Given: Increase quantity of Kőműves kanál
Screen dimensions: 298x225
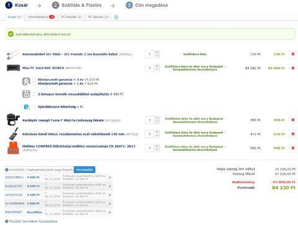Looking at the screenshot, I should click(157, 132).
